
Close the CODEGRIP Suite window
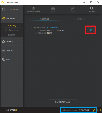click(x=98, y=2)
